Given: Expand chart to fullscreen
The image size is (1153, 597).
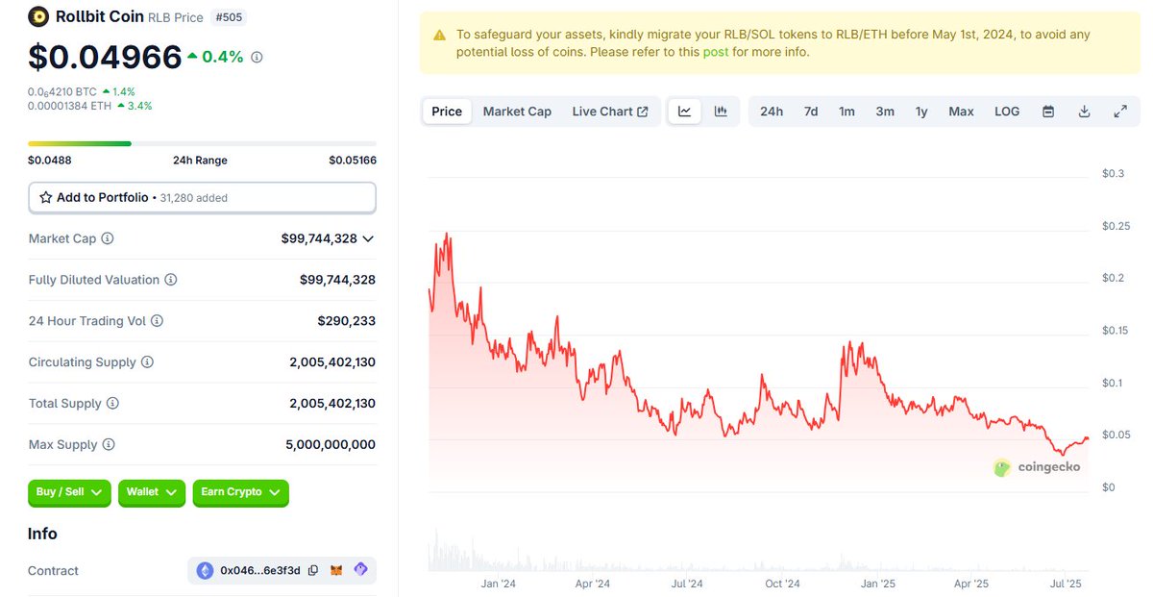Looking at the screenshot, I should point(1120,112).
